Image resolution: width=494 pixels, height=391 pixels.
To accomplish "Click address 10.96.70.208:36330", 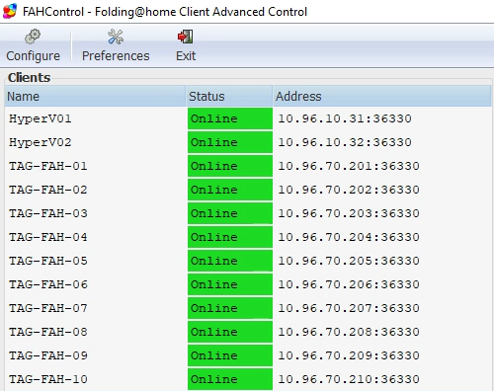I will tap(349, 332).
